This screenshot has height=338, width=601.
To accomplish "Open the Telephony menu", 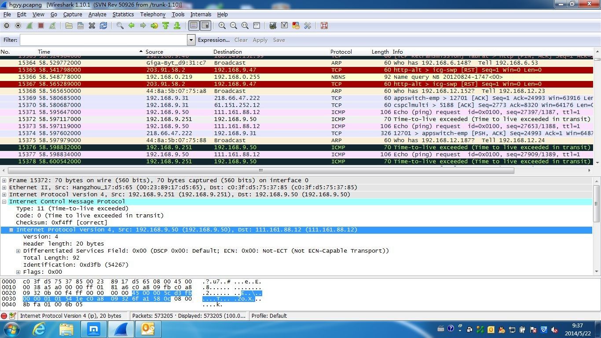I will click(153, 15).
